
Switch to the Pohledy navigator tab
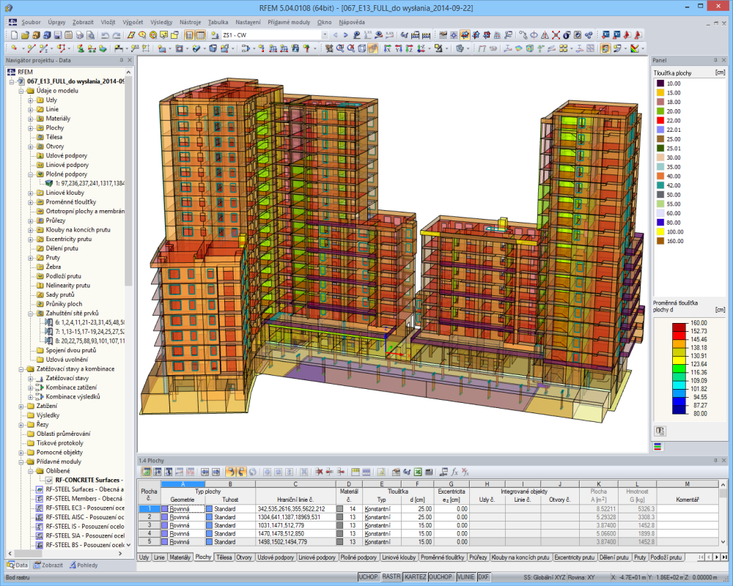84,565
